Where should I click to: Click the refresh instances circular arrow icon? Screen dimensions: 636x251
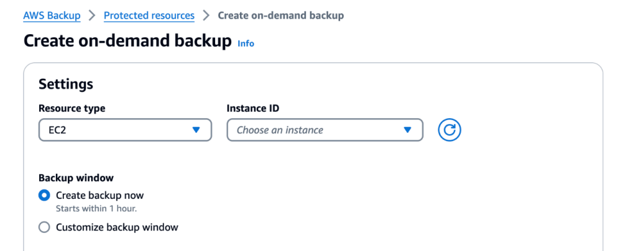449,130
